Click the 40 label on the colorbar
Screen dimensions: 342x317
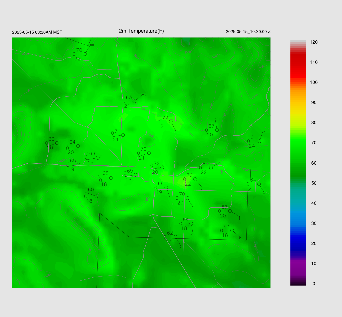(314, 203)
